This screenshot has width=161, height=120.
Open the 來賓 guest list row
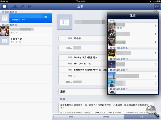pos(83,91)
